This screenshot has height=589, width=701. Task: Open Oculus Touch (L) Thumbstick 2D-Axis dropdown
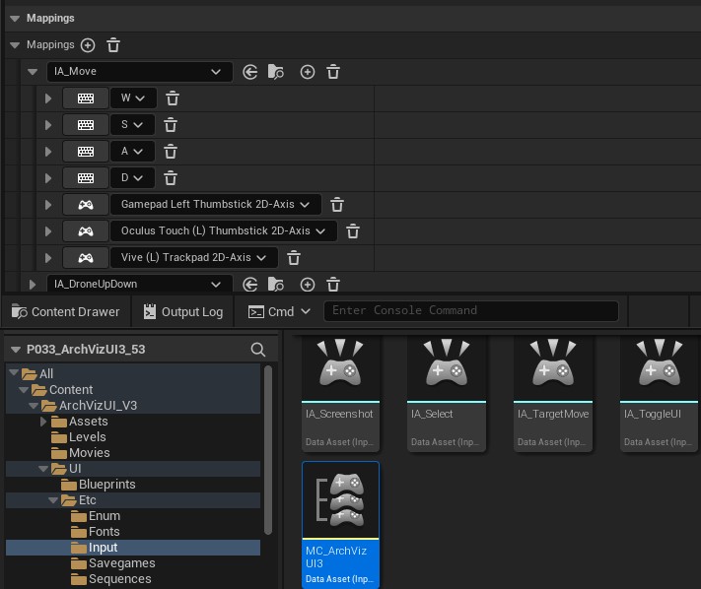224,231
